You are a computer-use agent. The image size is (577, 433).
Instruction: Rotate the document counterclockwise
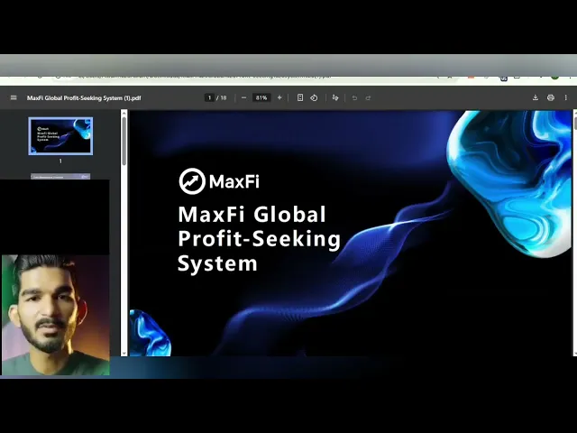coord(314,97)
